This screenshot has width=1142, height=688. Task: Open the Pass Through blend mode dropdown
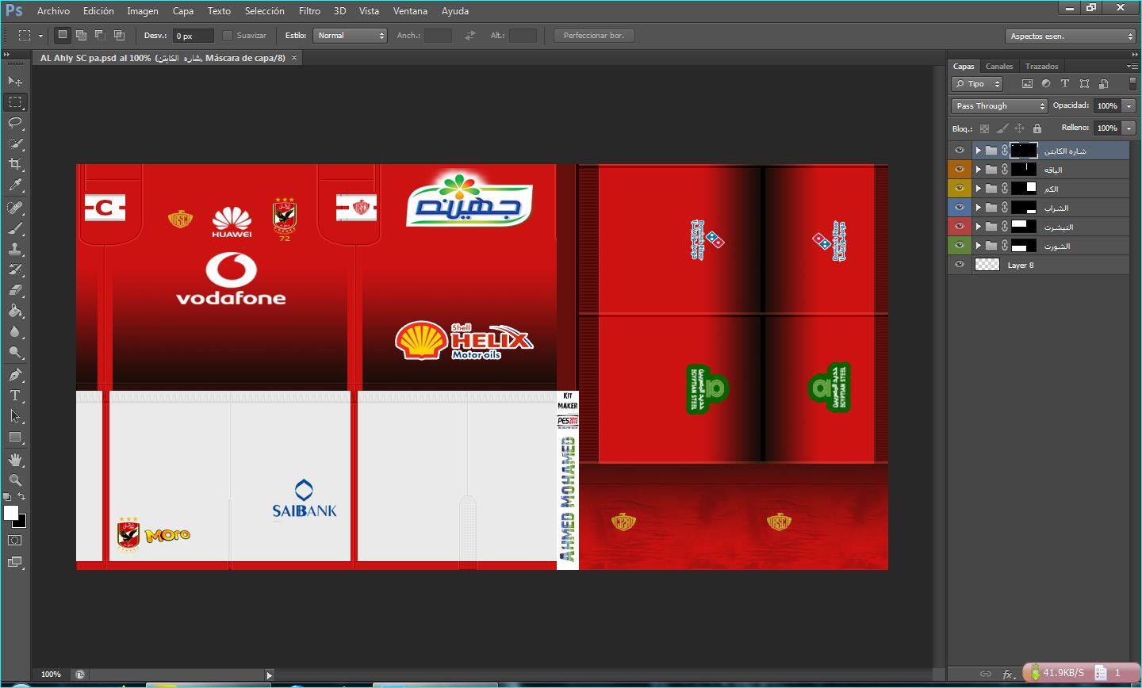click(999, 105)
